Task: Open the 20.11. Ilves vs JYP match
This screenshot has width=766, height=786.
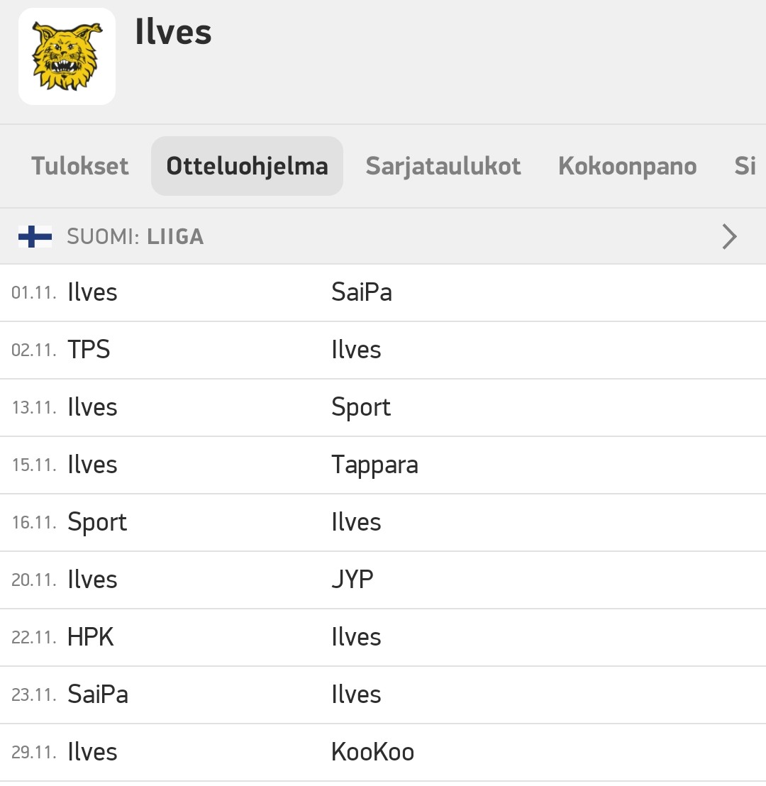Action: [x=383, y=580]
